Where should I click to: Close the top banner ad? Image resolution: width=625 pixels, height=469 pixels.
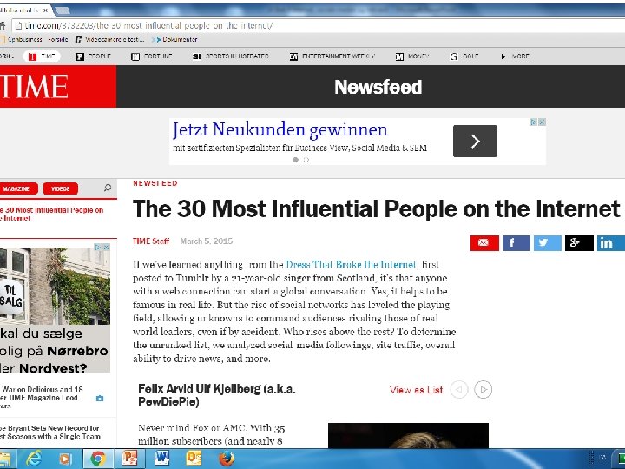(x=542, y=122)
